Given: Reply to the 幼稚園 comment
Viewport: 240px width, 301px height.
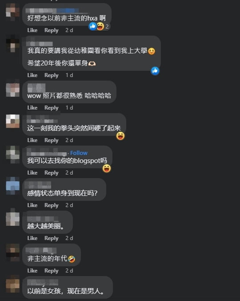Looking at the screenshot, I should [51, 75].
